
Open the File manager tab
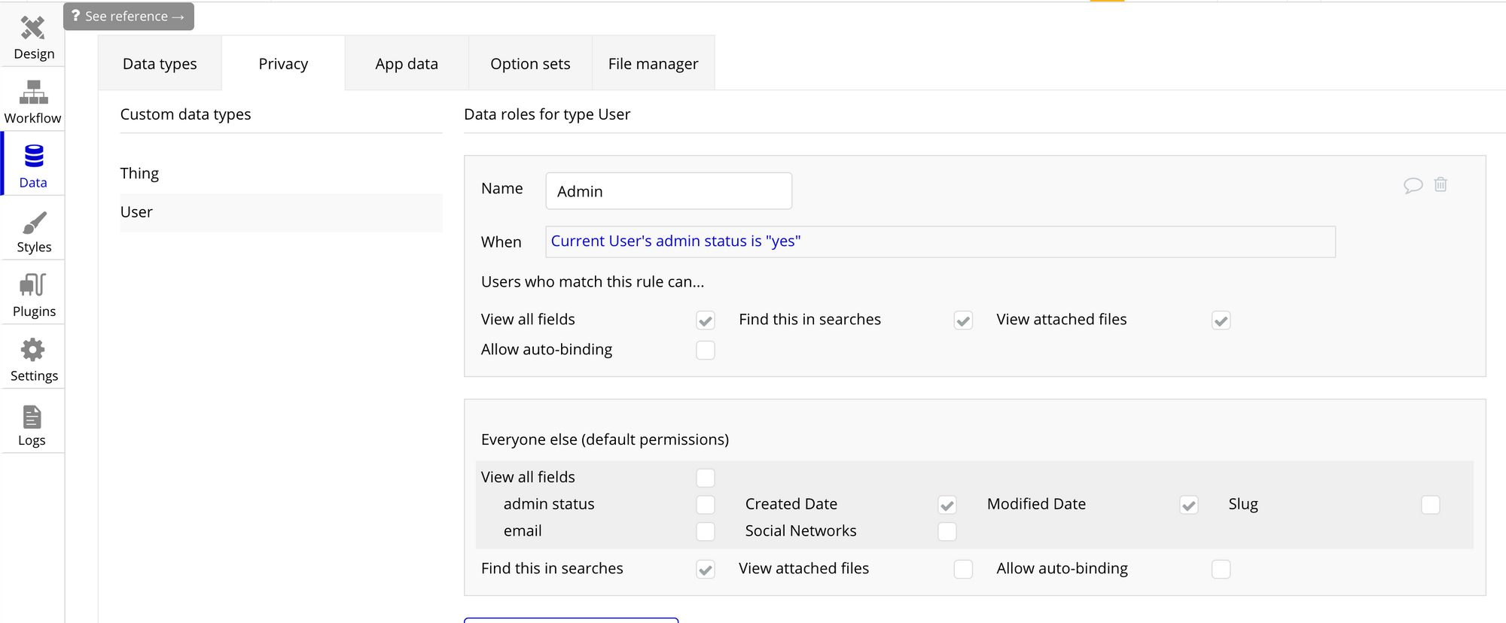[653, 64]
